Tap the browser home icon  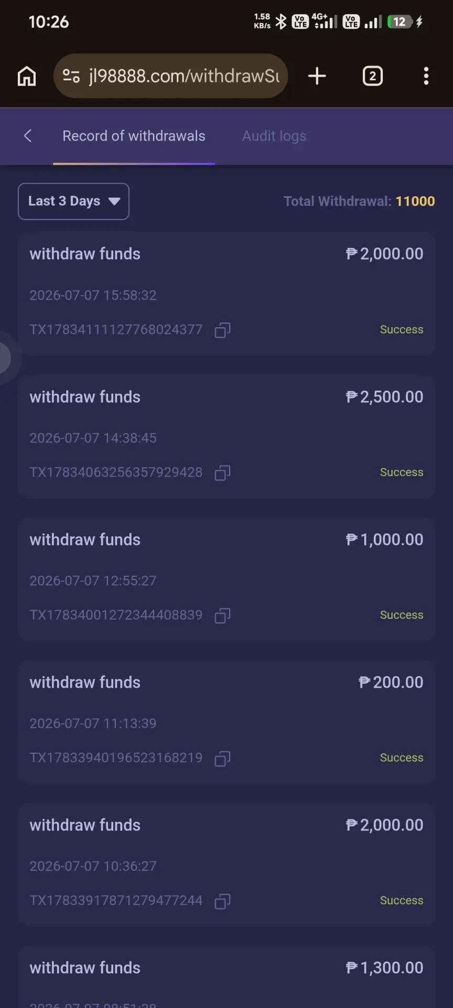point(27,76)
